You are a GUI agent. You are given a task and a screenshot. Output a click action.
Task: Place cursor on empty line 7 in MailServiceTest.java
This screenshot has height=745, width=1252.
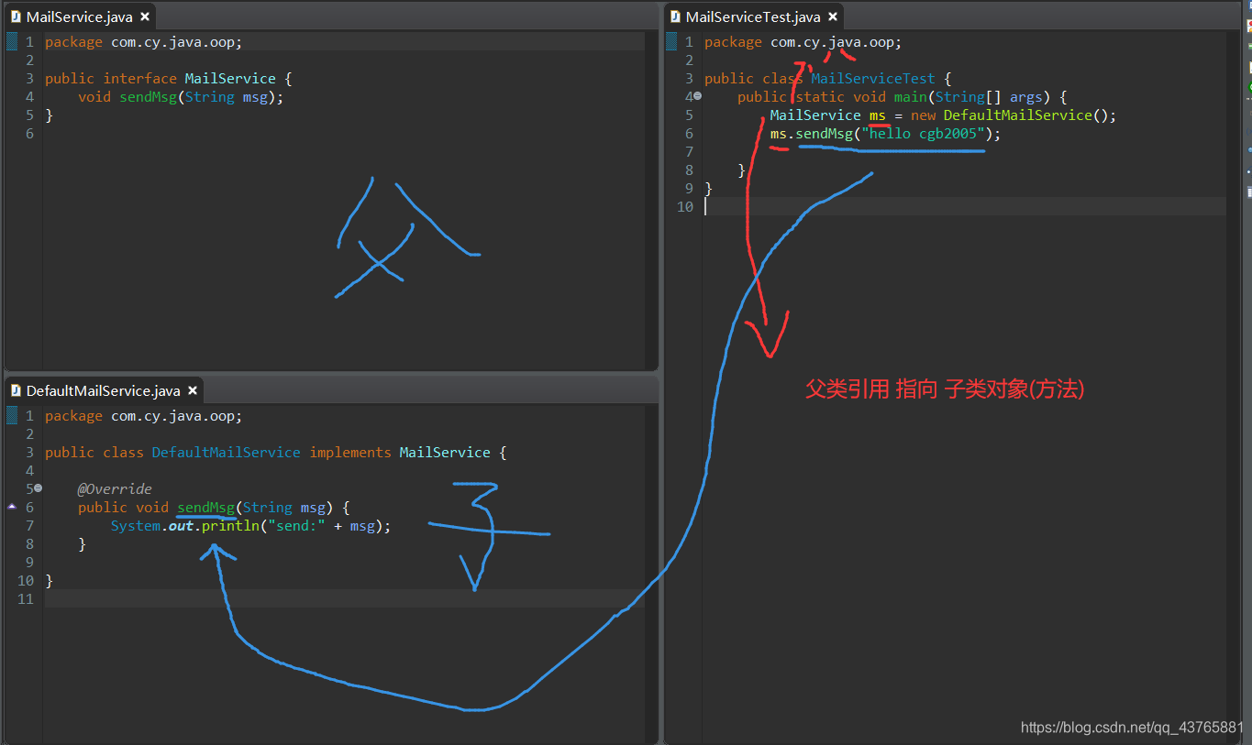click(963, 152)
